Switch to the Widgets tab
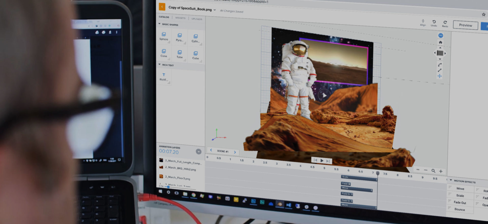The height and width of the screenshot is (224, 488). click(x=180, y=18)
